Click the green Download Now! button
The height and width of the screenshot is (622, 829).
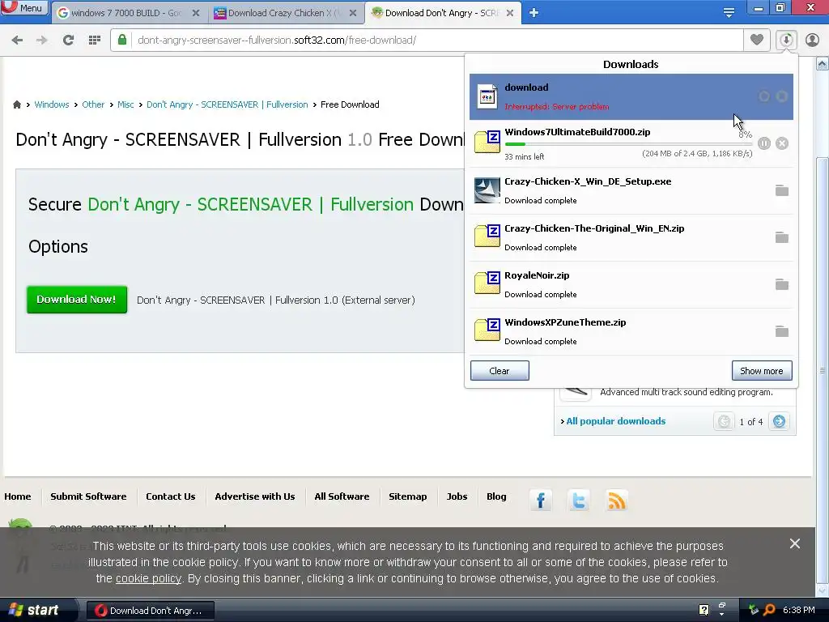(77, 300)
